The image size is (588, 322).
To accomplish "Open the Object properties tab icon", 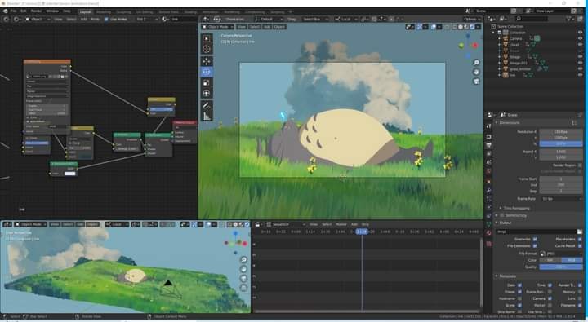I will pos(488,182).
